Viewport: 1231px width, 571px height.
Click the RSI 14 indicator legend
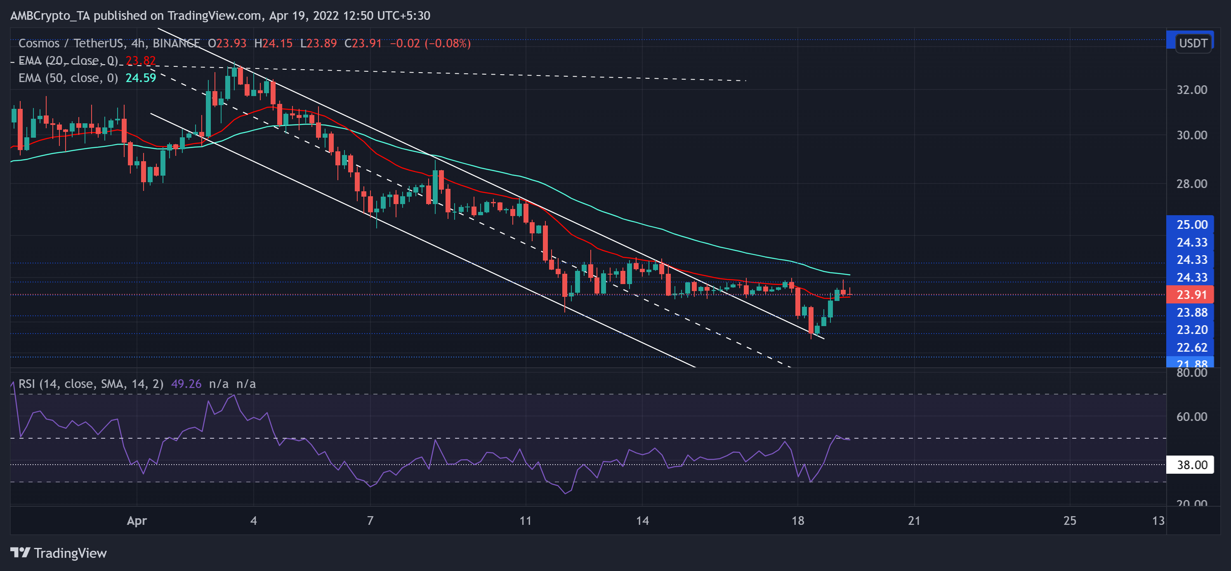pos(91,384)
